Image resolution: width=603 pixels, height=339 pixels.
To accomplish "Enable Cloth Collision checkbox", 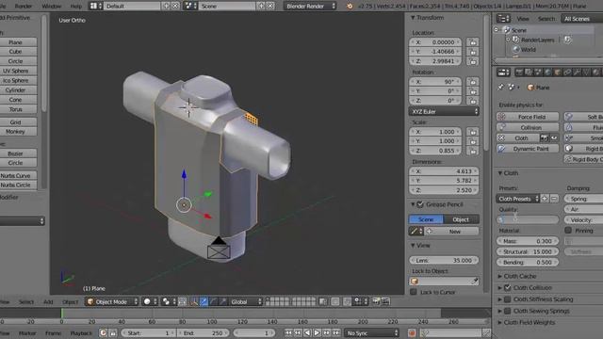I will click(507, 287).
